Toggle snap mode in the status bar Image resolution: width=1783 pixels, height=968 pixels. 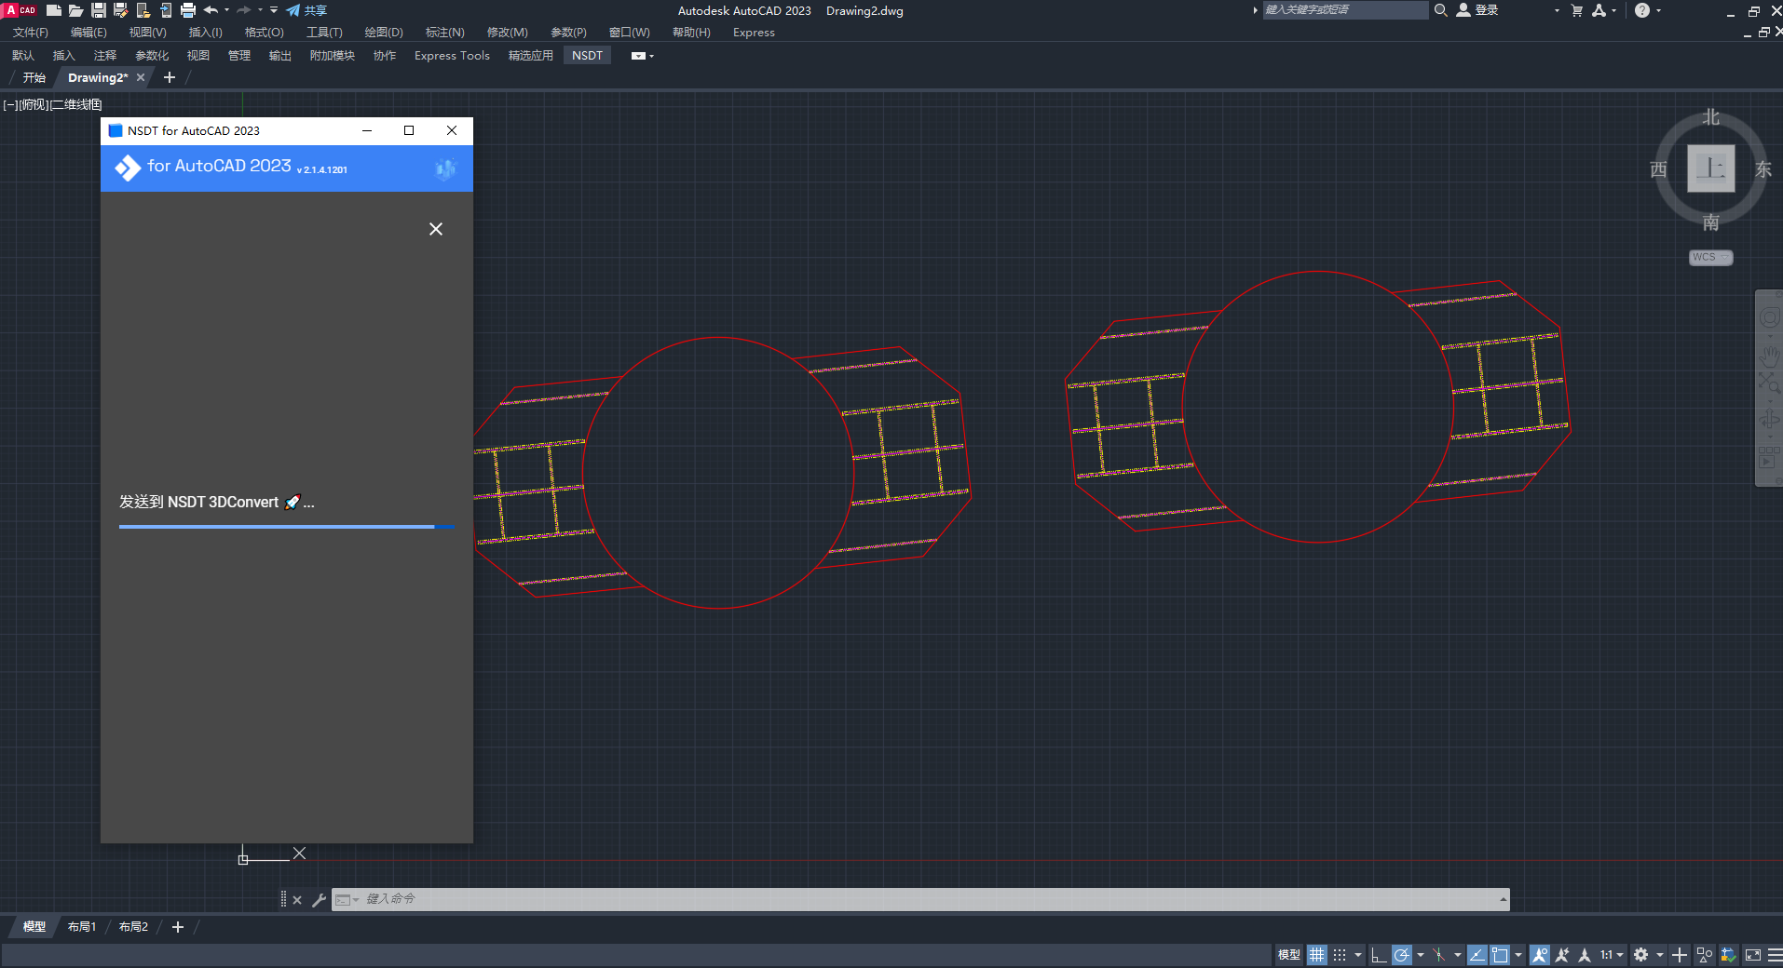(1340, 954)
